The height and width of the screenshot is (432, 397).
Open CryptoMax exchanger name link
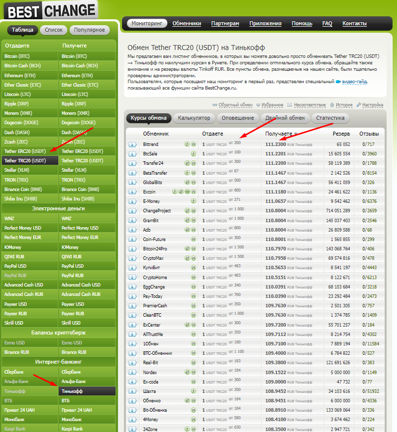pyautogui.click(x=153, y=258)
